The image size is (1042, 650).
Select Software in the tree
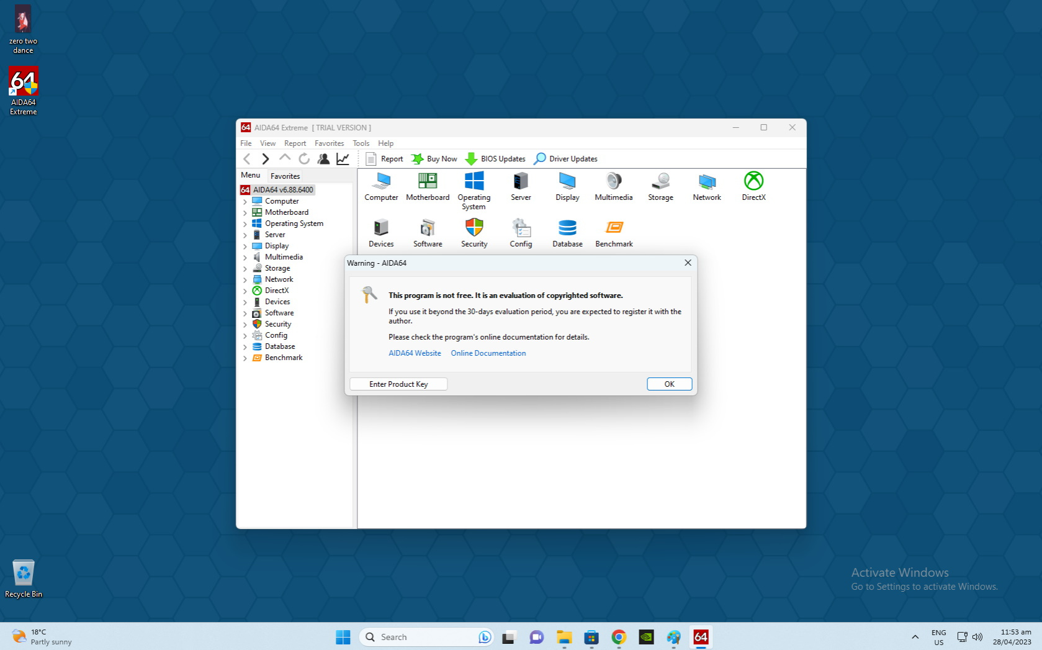point(279,313)
